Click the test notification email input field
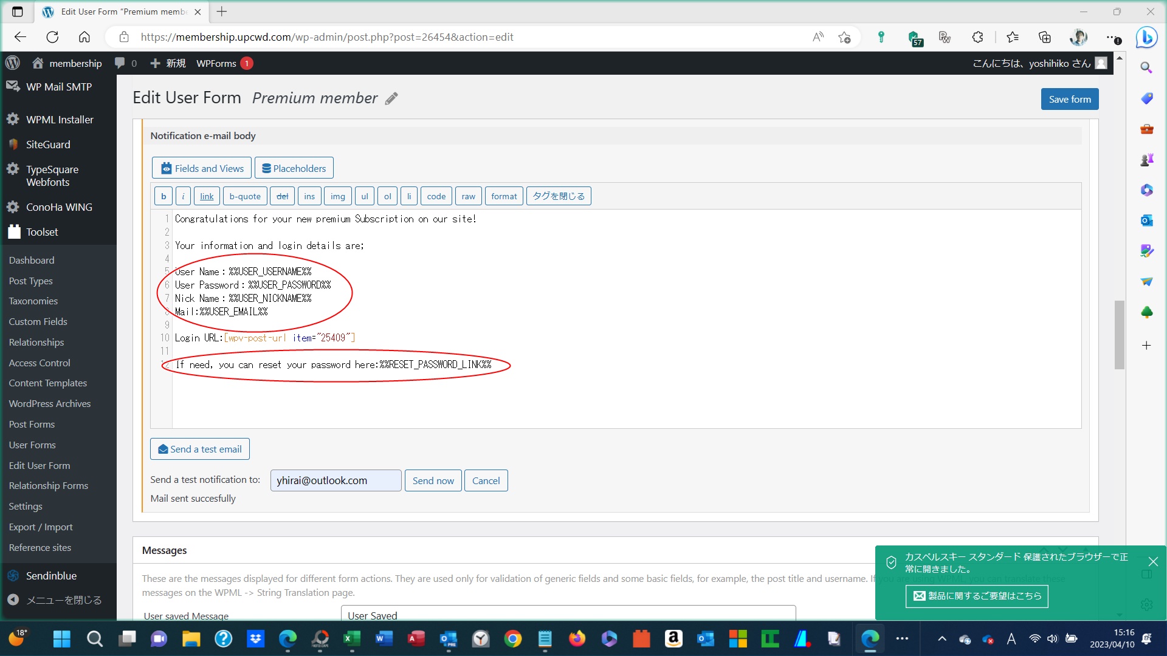The width and height of the screenshot is (1167, 656). coord(336,480)
